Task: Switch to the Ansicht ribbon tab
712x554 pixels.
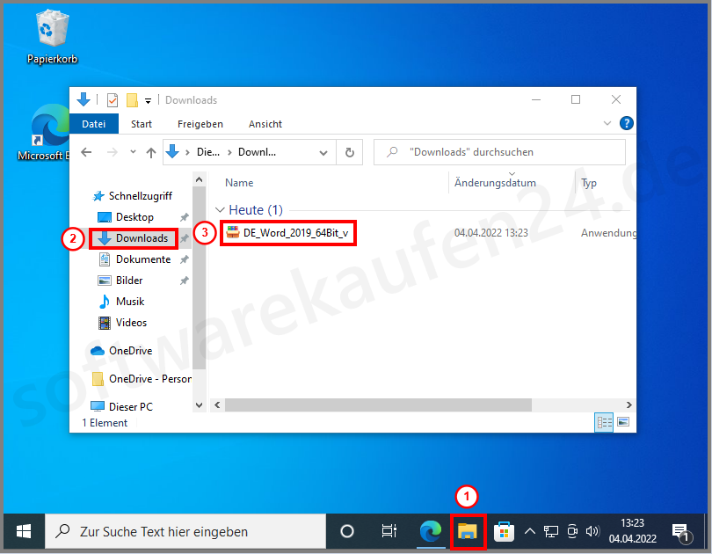Action: [x=265, y=123]
